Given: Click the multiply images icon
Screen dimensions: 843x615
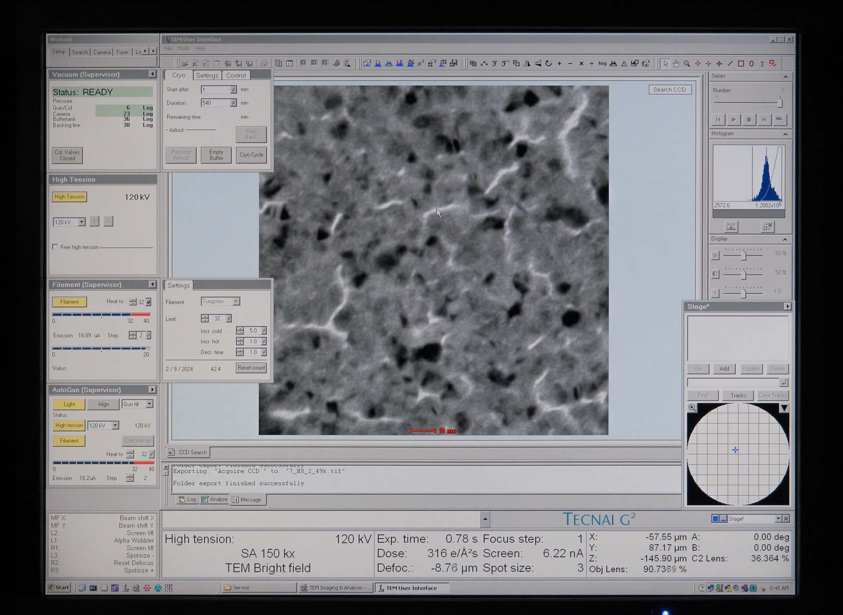Looking at the screenshot, I should pyautogui.click(x=581, y=64).
